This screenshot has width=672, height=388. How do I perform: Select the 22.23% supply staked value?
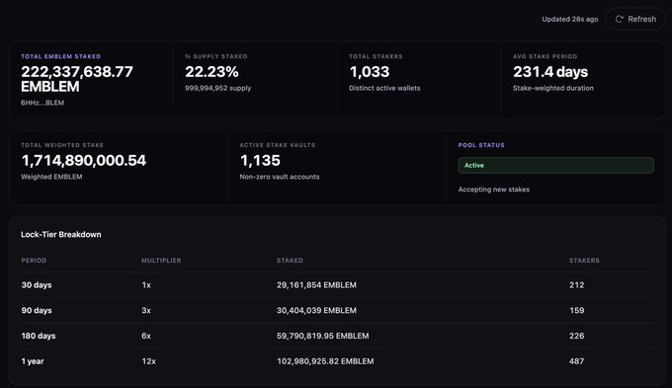[211, 71]
